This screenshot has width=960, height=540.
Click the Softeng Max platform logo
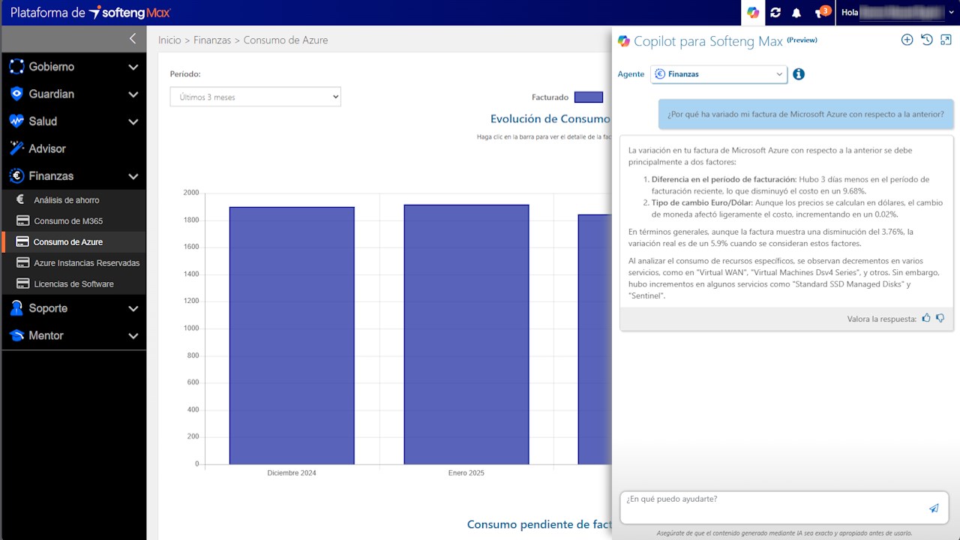point(91,13)
